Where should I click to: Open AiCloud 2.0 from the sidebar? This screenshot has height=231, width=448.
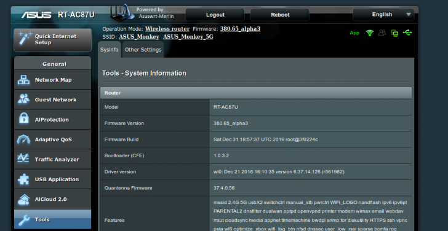click(x=52, y=199)
